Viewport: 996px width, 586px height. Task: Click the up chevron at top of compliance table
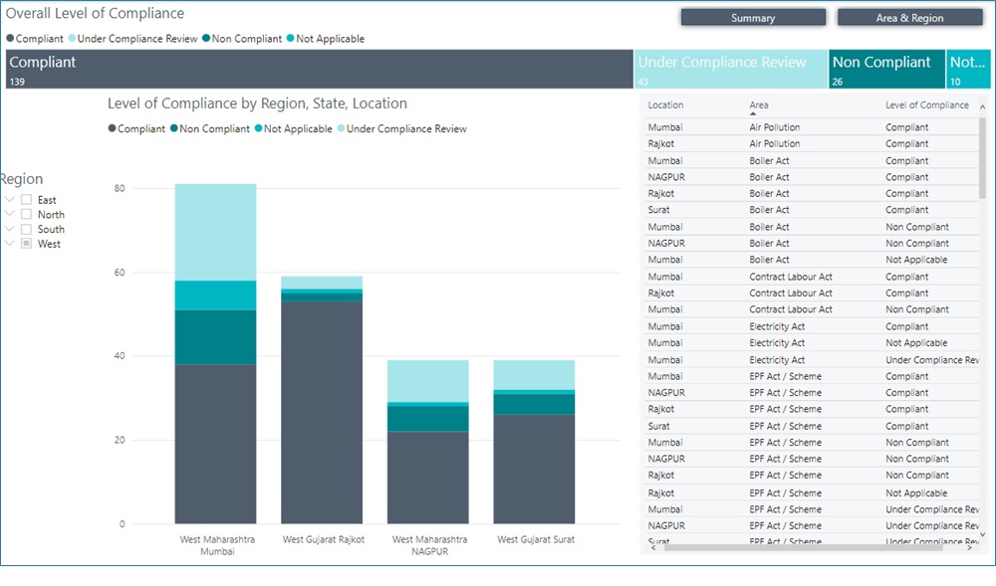pos(982,105)
